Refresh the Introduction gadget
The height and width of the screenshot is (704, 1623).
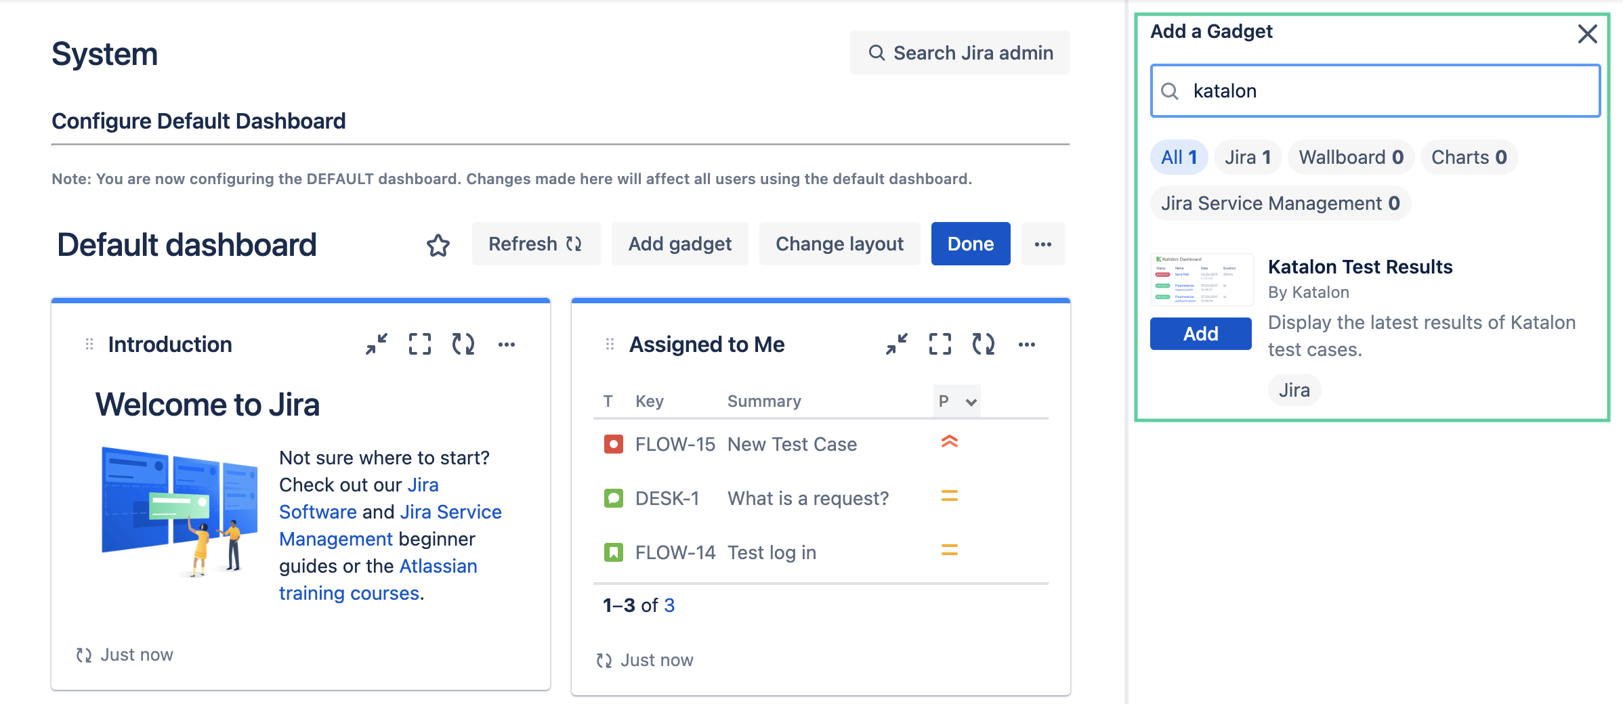463,345
